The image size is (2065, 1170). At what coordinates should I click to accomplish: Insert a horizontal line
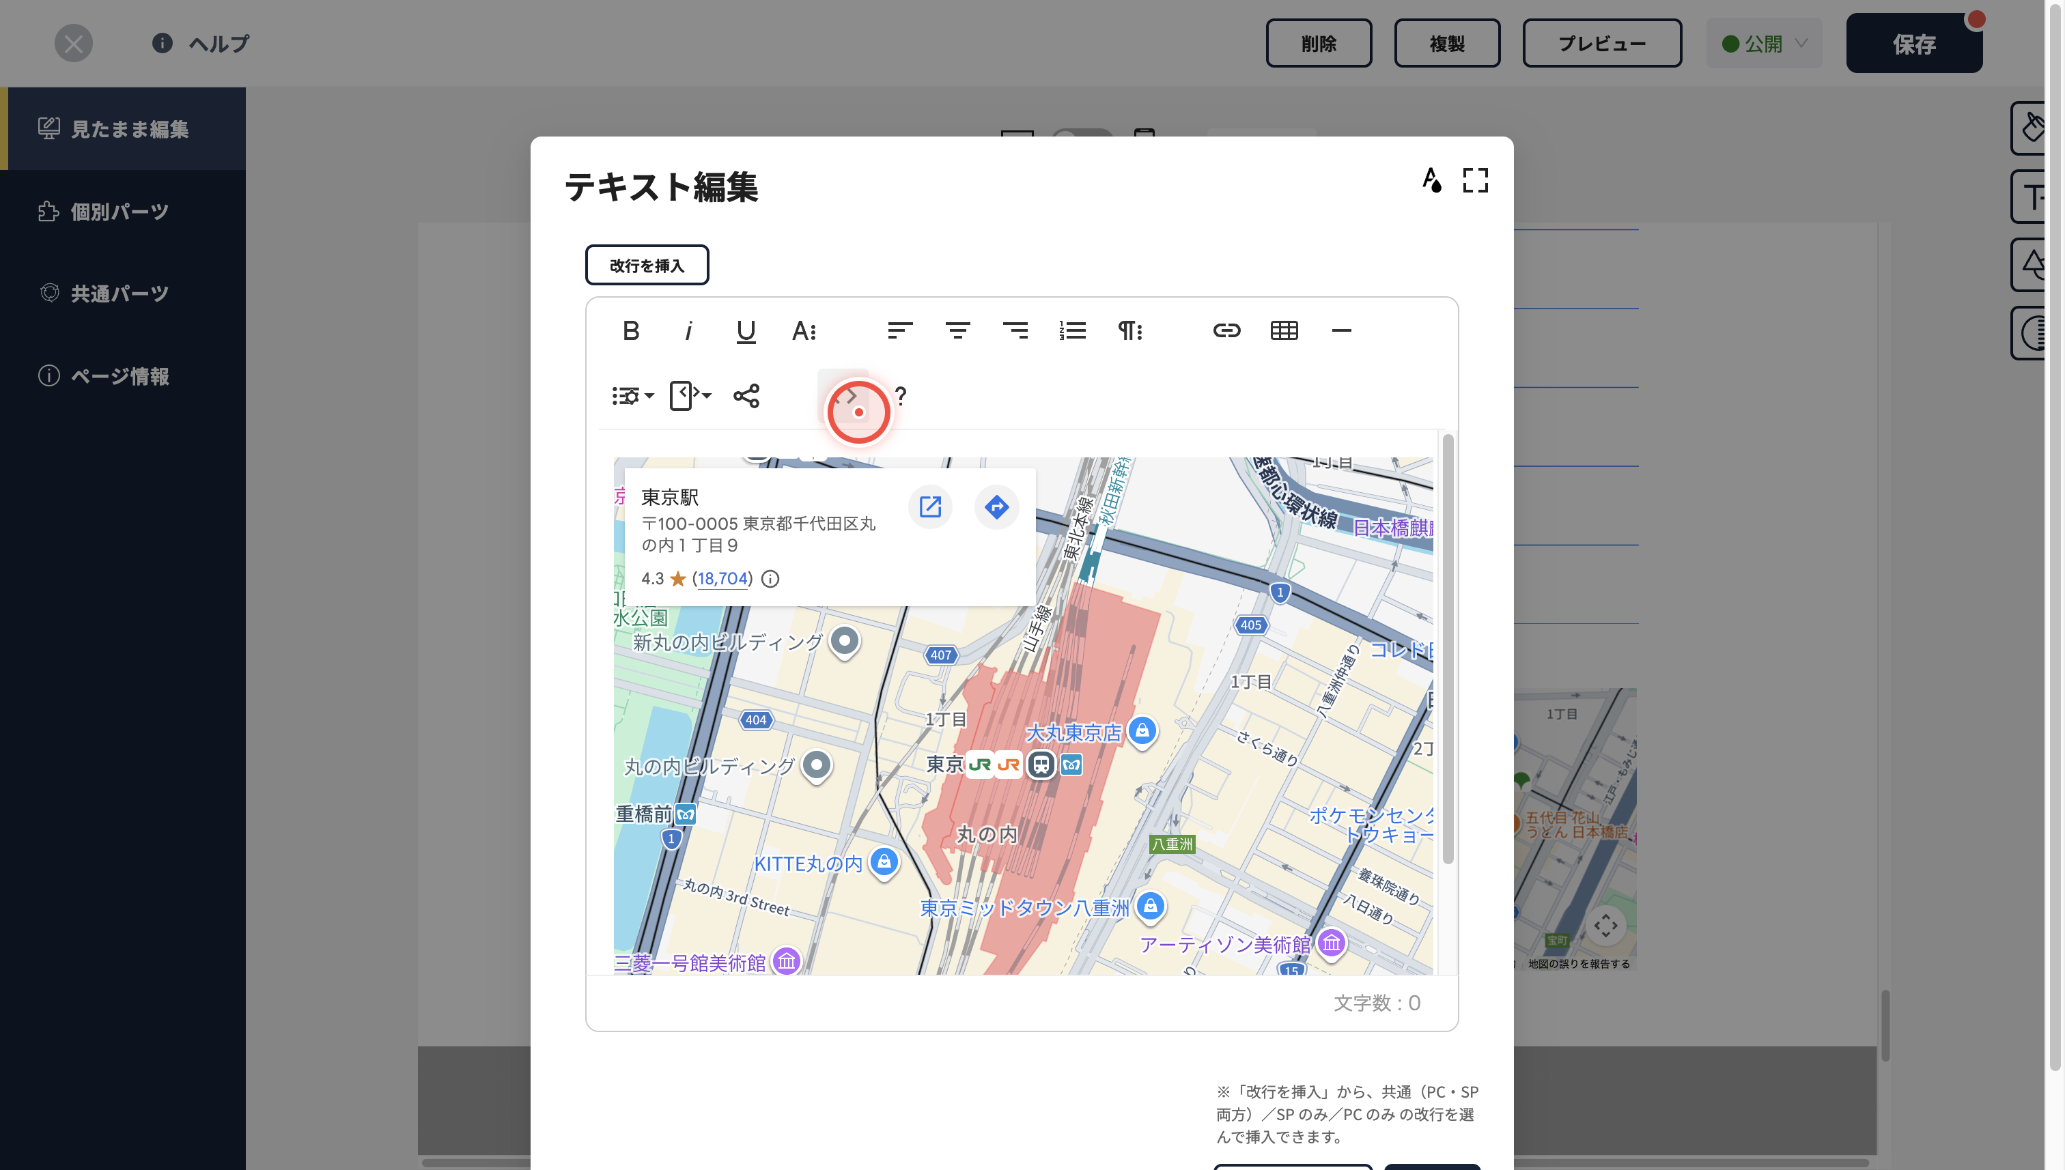pyautogui.click(x=1342, y=330)
